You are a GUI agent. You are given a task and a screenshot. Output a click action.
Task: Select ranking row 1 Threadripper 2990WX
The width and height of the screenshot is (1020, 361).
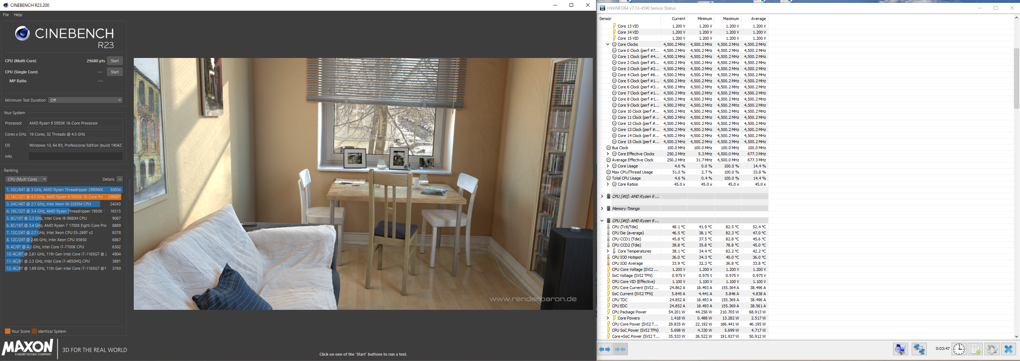pyautogui.click(x=63, y=190)
